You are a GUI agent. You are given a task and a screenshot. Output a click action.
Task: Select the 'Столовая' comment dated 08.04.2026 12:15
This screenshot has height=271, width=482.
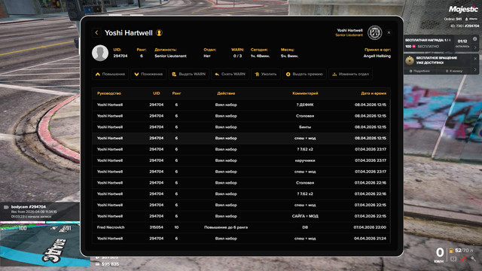305,116
